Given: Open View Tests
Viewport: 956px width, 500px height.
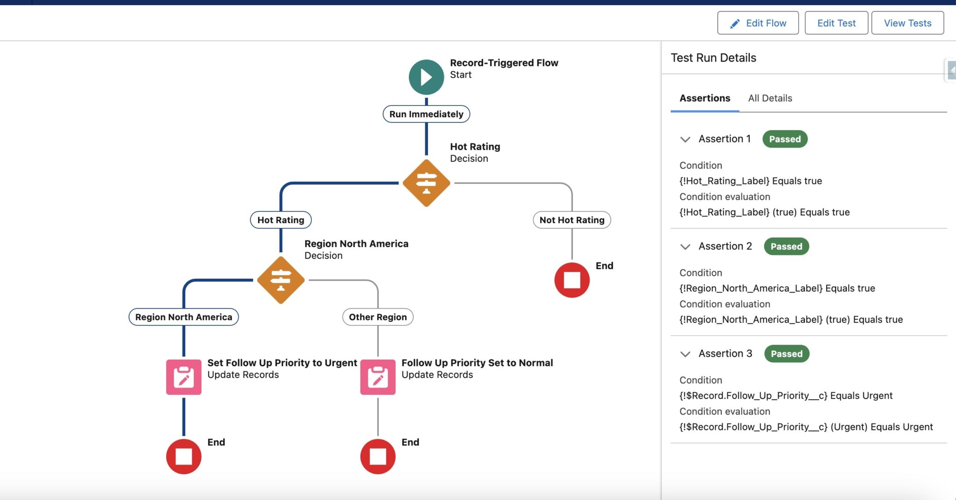Looking at the screenshot, I should point(907,23).
